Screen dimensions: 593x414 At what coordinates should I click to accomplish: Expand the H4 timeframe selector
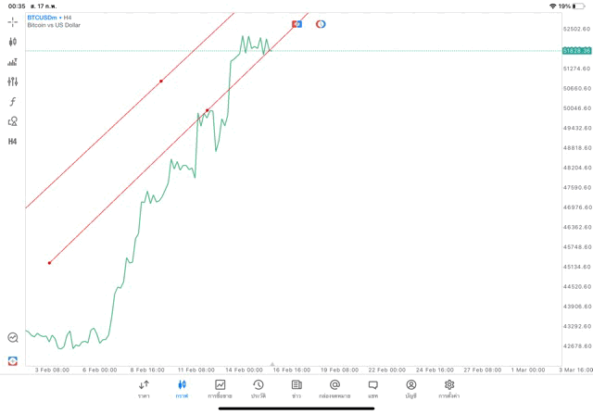[12, 142]
